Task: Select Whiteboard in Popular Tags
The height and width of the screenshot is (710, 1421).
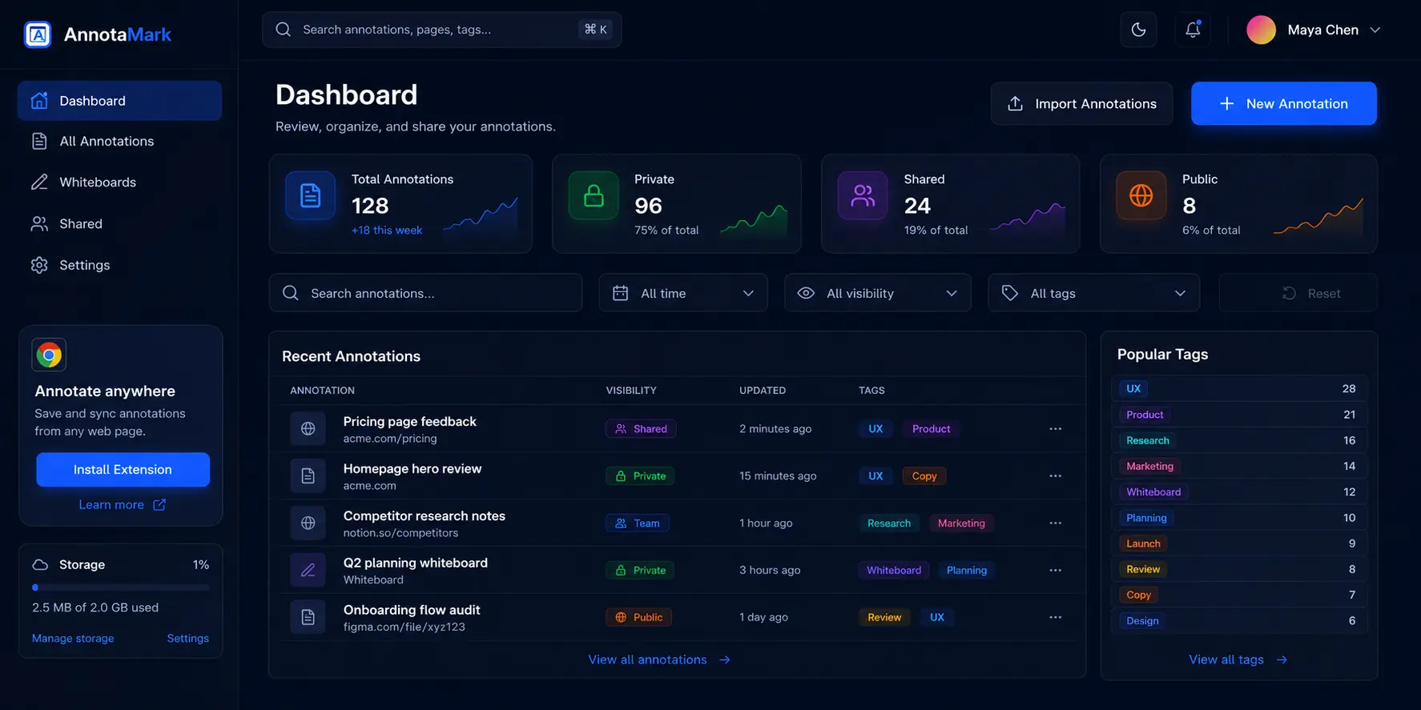Action: pos(1239,492)
